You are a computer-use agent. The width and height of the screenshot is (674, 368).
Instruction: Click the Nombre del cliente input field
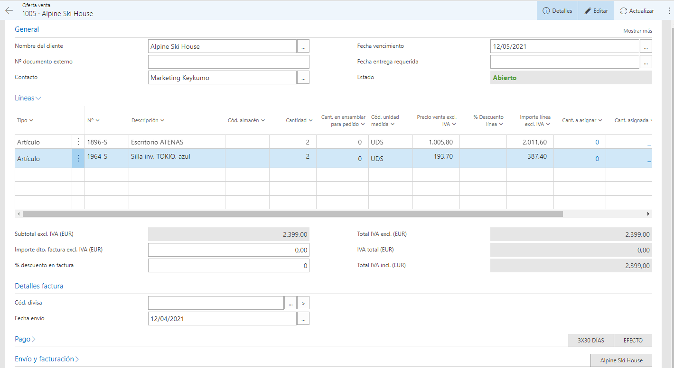(x=223, y=46)
